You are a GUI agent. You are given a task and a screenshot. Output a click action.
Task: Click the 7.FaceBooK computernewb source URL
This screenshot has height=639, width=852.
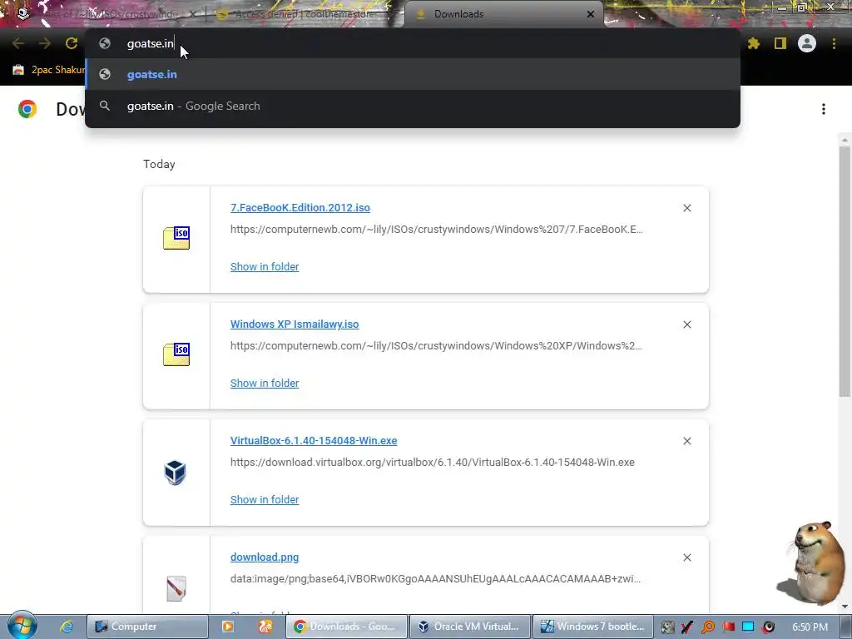436,230
